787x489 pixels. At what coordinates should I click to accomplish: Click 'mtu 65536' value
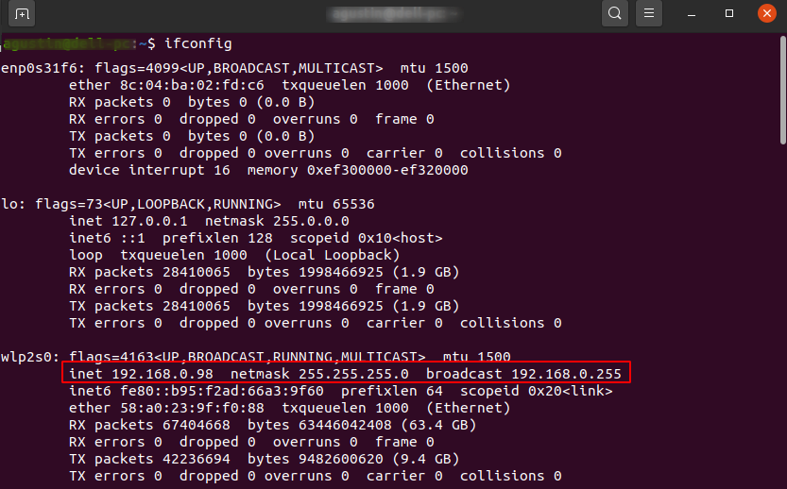coord(336,204)
